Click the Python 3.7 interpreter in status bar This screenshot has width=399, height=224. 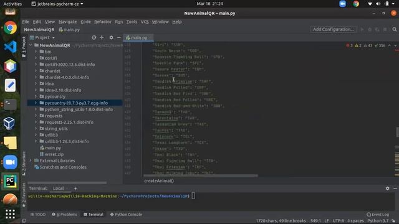click(378, 221)
